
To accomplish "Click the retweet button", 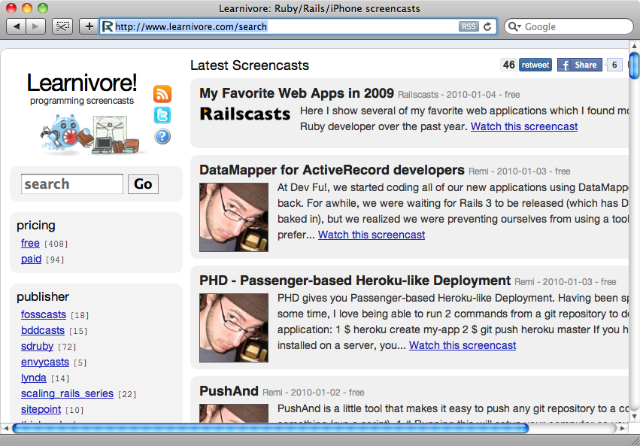I will (x=535, y=65).
